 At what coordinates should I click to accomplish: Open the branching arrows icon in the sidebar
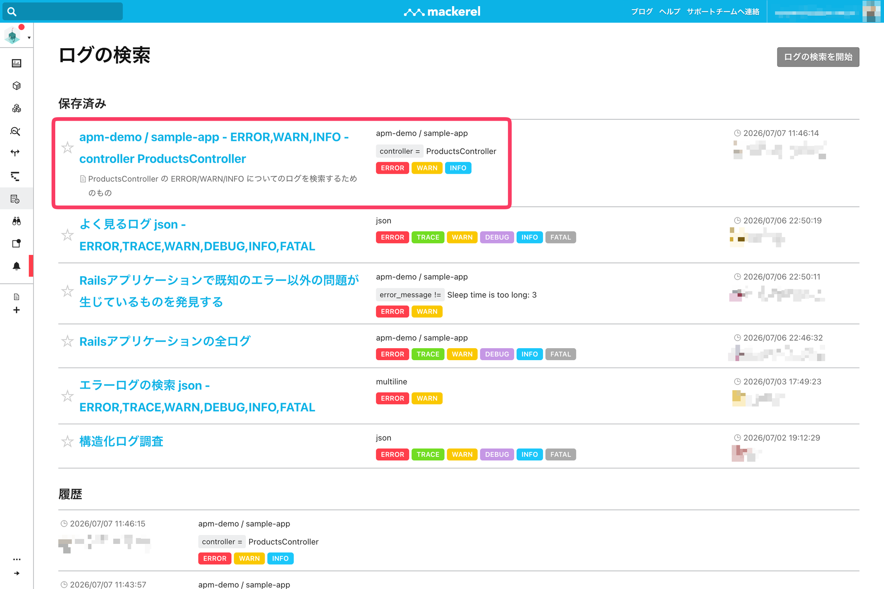[15, 153]
